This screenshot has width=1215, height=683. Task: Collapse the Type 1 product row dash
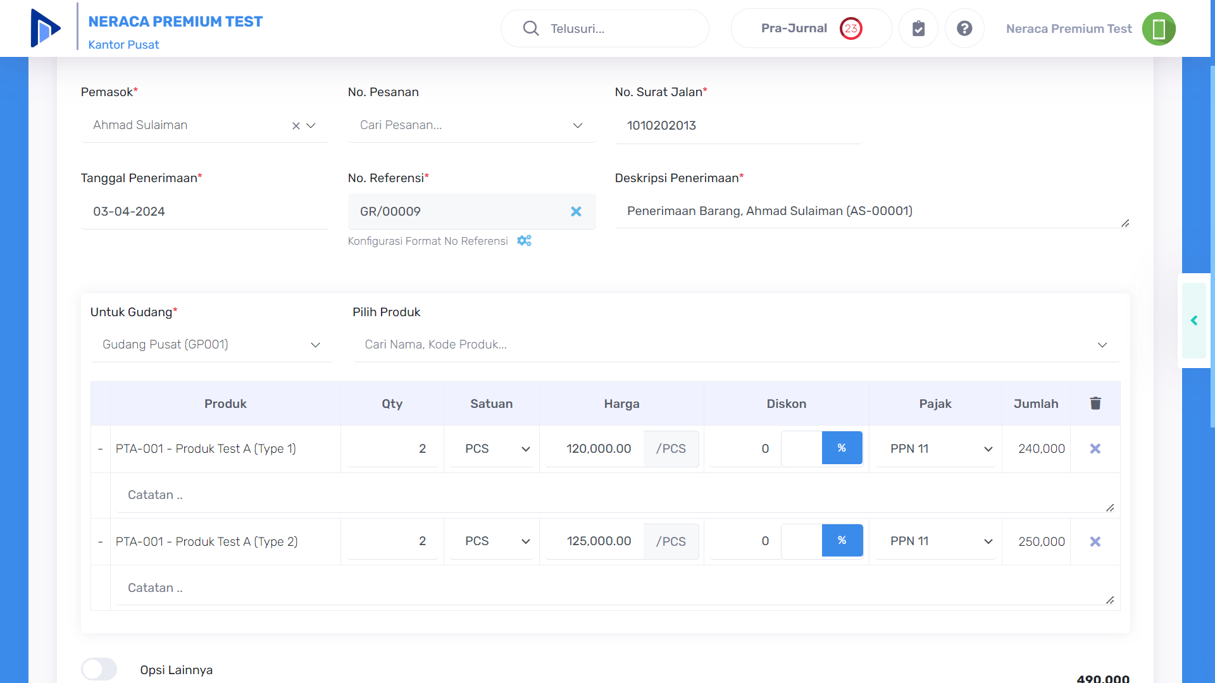click(101, 449)
